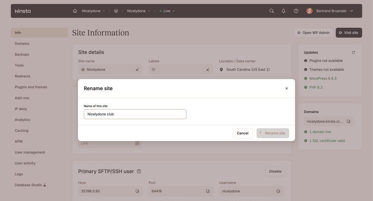The height and width of the screenshot is (201, 373).
Task: Edit site name pencil icon
Action: point(137,70)
